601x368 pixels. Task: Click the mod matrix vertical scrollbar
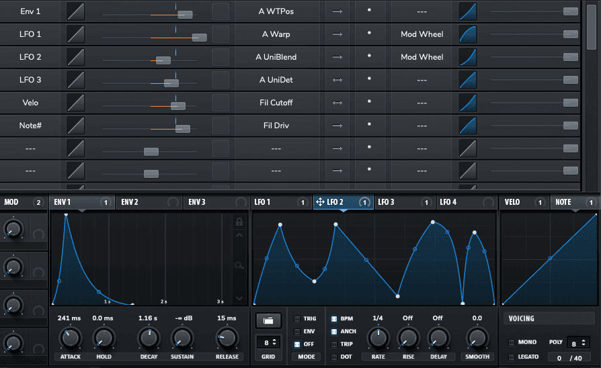coord(592,27)
